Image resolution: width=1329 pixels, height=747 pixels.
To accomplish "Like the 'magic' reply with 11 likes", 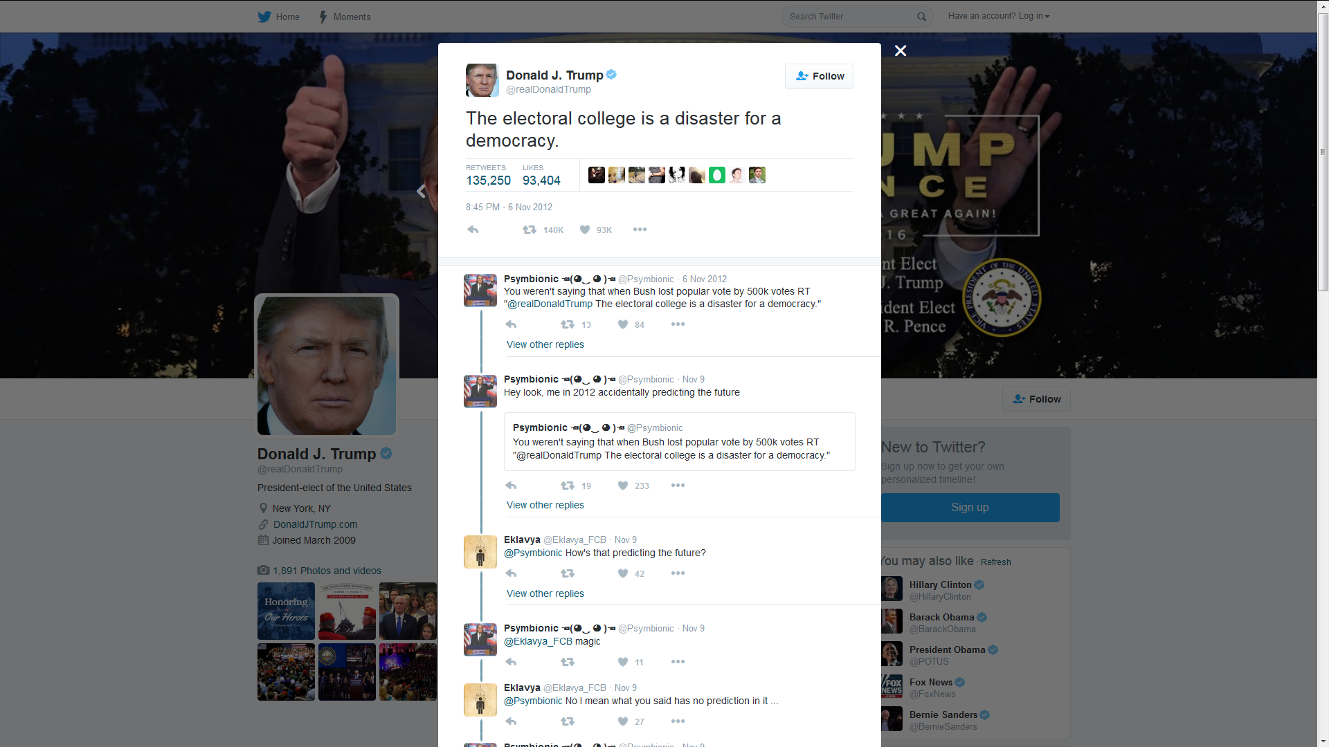I will pyautogui.click(x=623, y=662).
